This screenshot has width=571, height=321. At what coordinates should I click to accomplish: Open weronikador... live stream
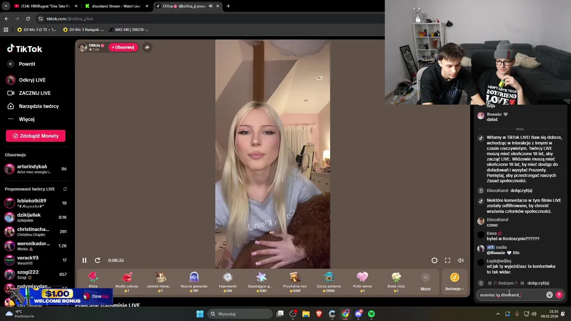(36, 246)
